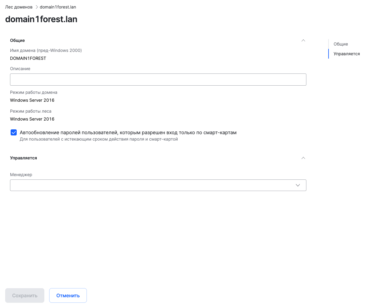Image resolution: width=375 pixels, height=307 pixels.
Task: Click Windows Server 2016 under Режим работы леса
Action: [32, 119]
